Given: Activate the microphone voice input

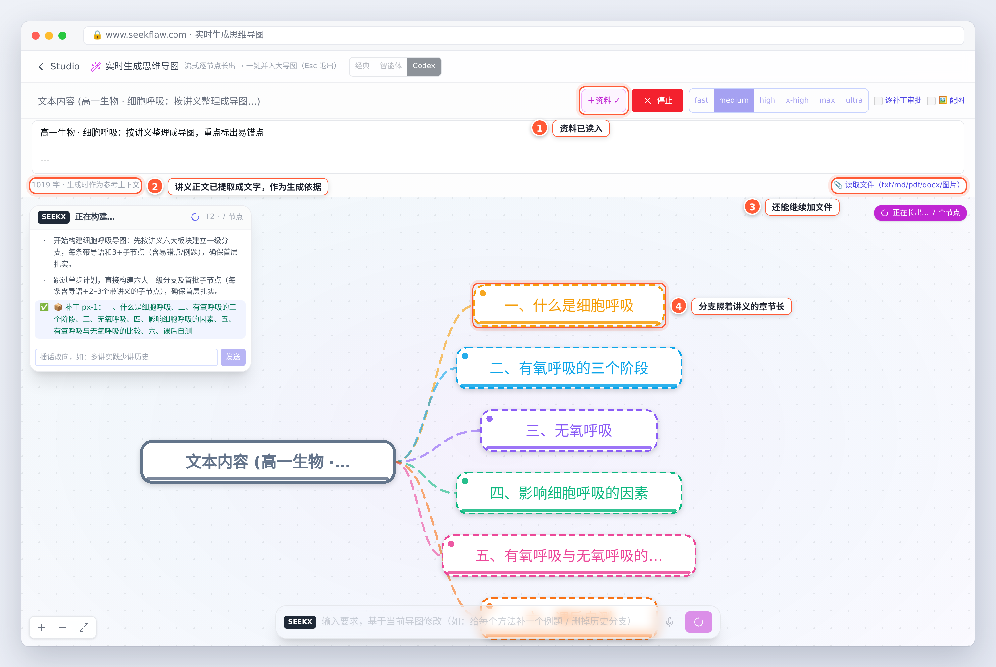Looking at the screenshot, I should pyautogui.click(x=670, y=622).
